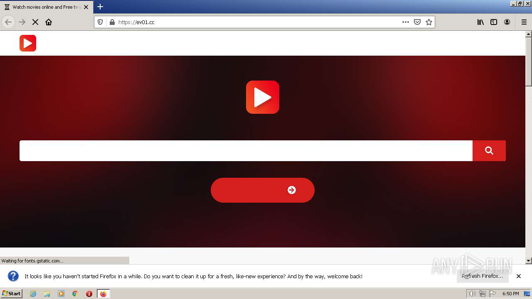Open network status tray icon

coord(482,294)
